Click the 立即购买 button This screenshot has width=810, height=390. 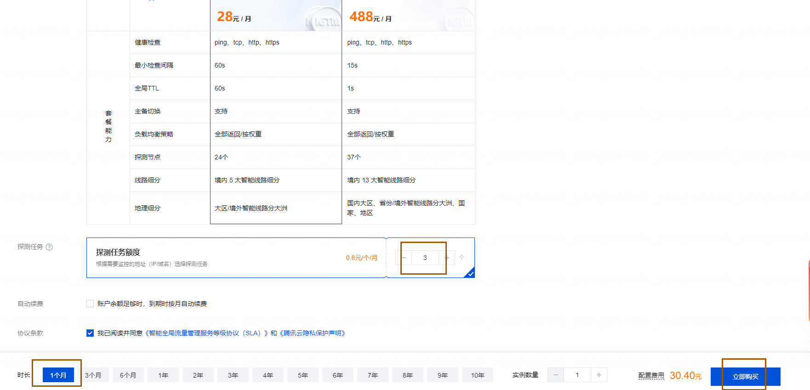click(746, 377)
